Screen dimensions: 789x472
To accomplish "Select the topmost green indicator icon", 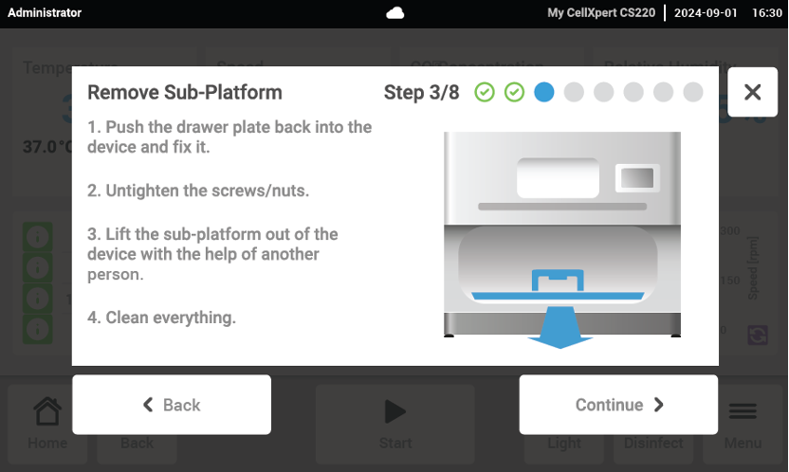I will [37, 236].
